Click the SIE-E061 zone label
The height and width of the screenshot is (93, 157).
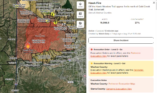pyautogui.click(x=11, y=39)
